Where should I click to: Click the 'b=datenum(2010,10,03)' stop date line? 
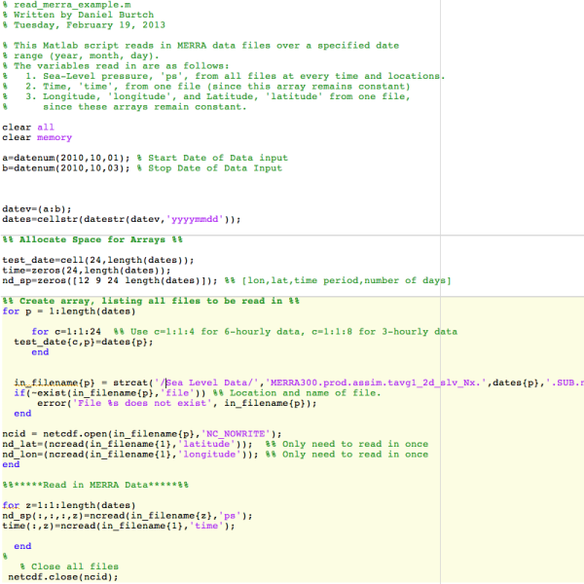coord(66,168)
